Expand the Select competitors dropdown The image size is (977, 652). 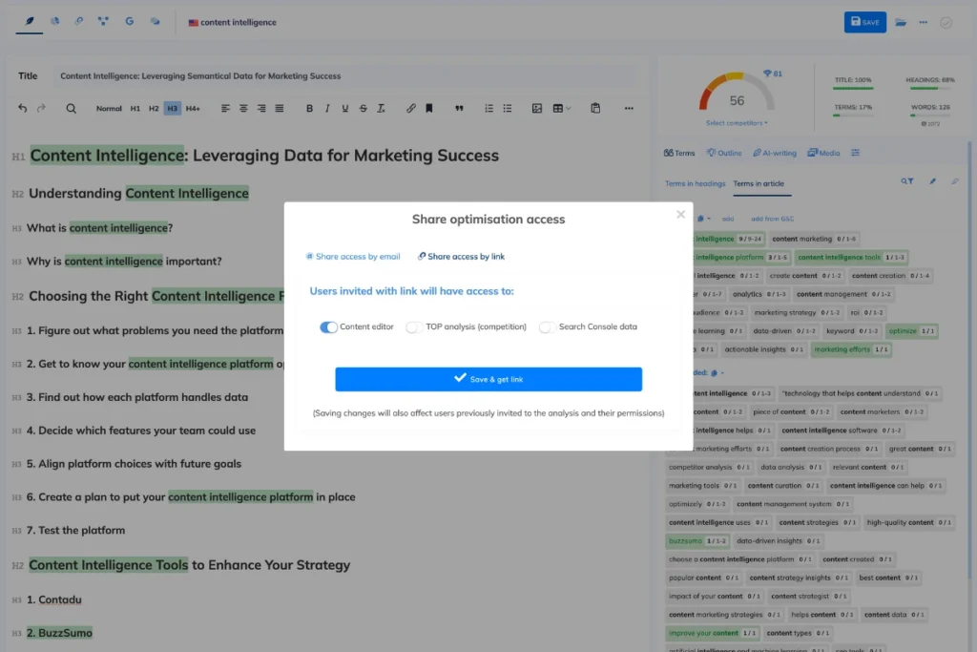[x=737, y=123]
